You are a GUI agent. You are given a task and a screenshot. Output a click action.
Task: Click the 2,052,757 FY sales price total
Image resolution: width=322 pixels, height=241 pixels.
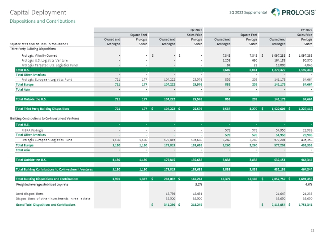coord(279,179)
